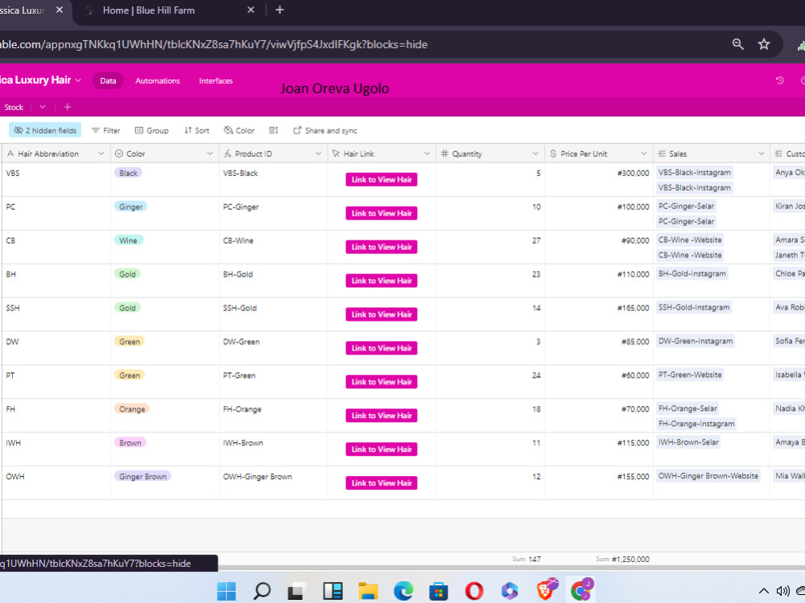The width and height of the screenshot is (805, 603).
Task: Open Windows taskbar search
Action: coord(262,591)
